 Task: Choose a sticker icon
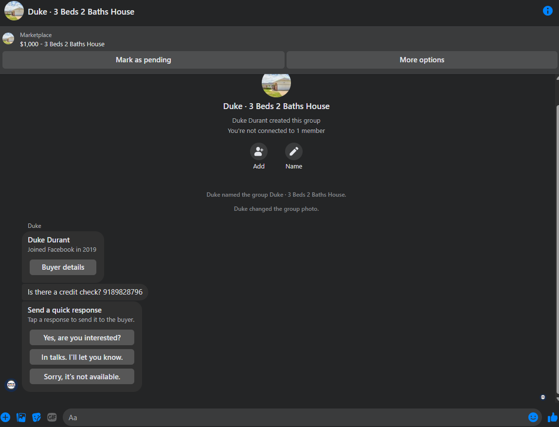[x=36, y=417]
